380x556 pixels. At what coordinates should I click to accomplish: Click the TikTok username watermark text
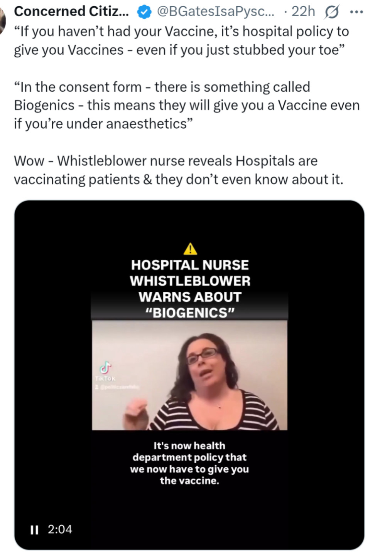tap(118, 386)
